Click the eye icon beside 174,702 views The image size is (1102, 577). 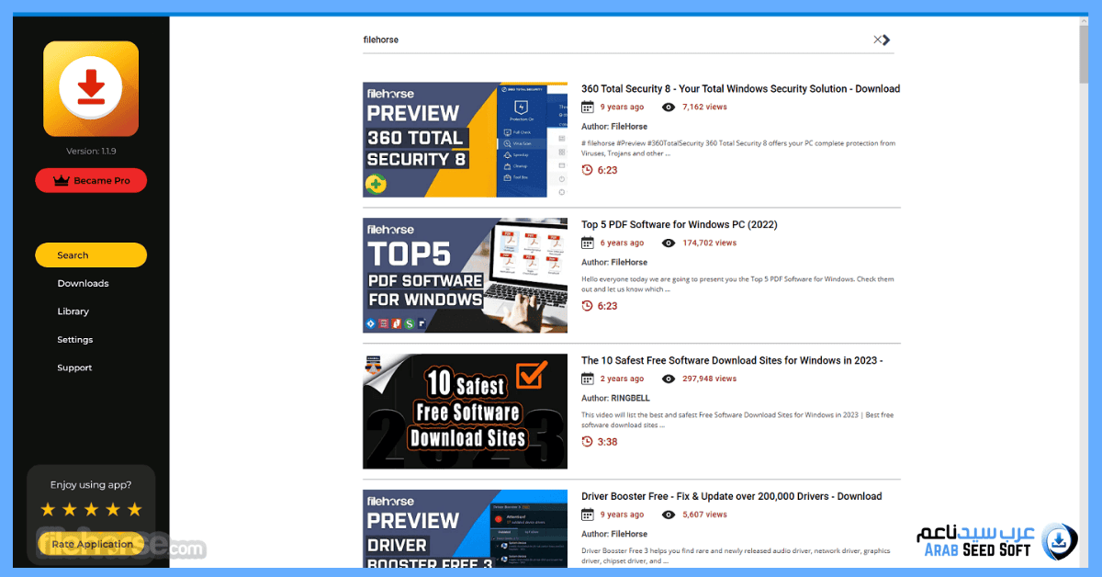(x=669, y=243)
